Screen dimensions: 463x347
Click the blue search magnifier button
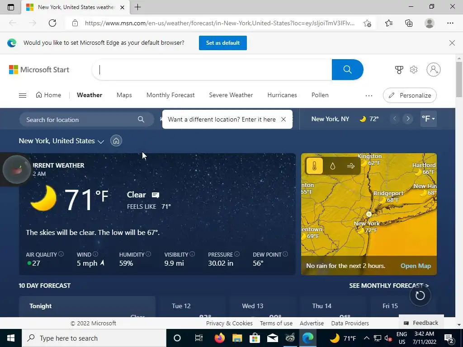347,70
